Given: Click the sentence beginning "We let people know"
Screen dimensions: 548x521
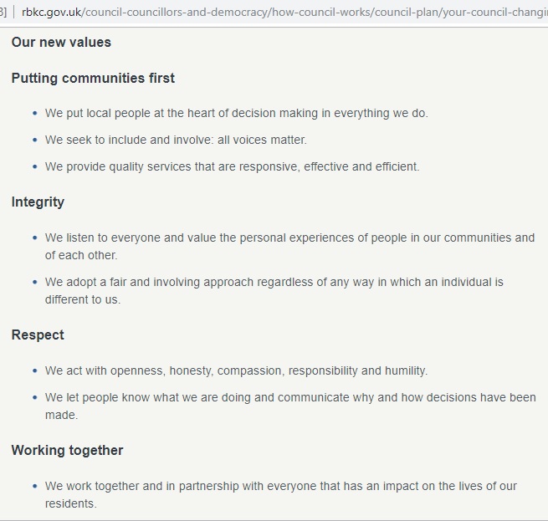Looking at the screenshot, I should [x=290, y=397].
